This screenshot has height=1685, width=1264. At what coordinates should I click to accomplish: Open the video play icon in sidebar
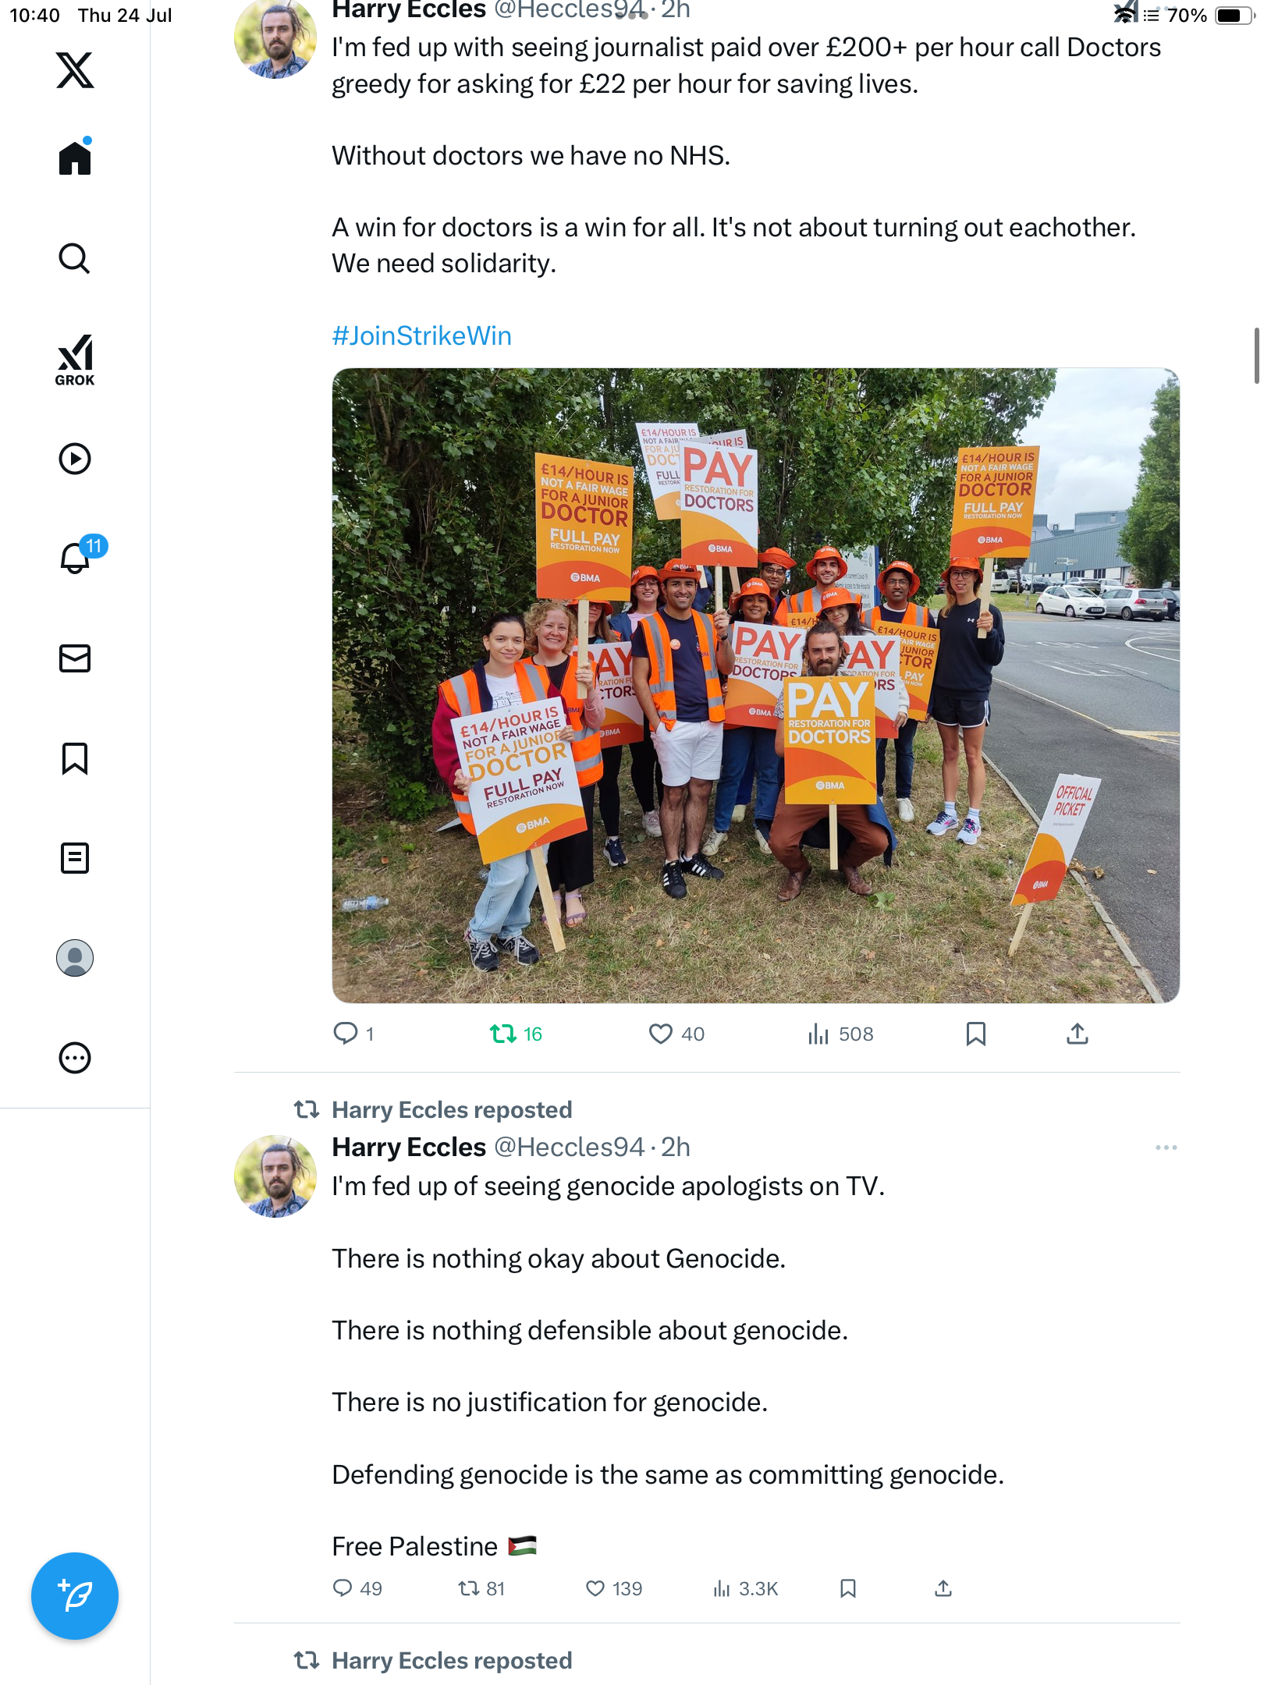coord(75,459)
